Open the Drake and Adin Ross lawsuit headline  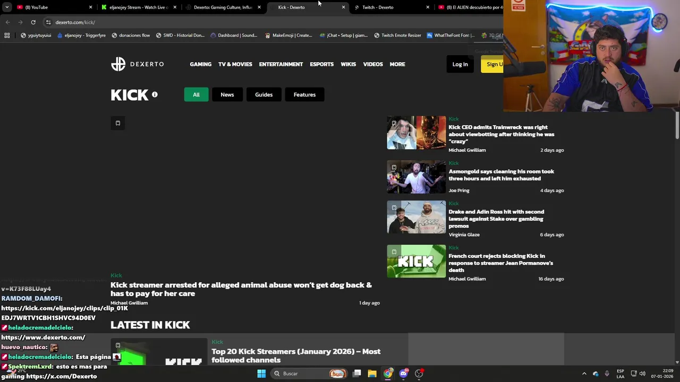pyautogui.click(x=496, y=219)
